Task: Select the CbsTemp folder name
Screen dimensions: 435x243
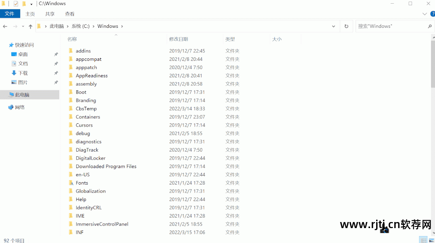Action: click(x=86, y=109)
